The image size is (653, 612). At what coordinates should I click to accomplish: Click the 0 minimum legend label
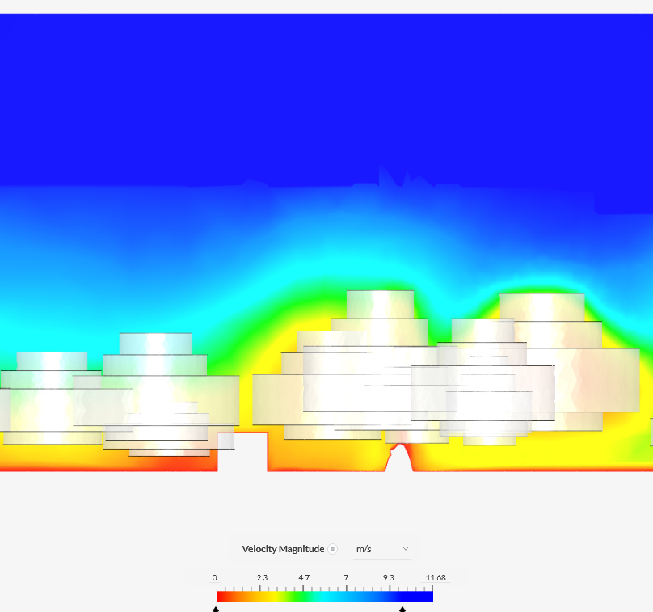point(214,577)
